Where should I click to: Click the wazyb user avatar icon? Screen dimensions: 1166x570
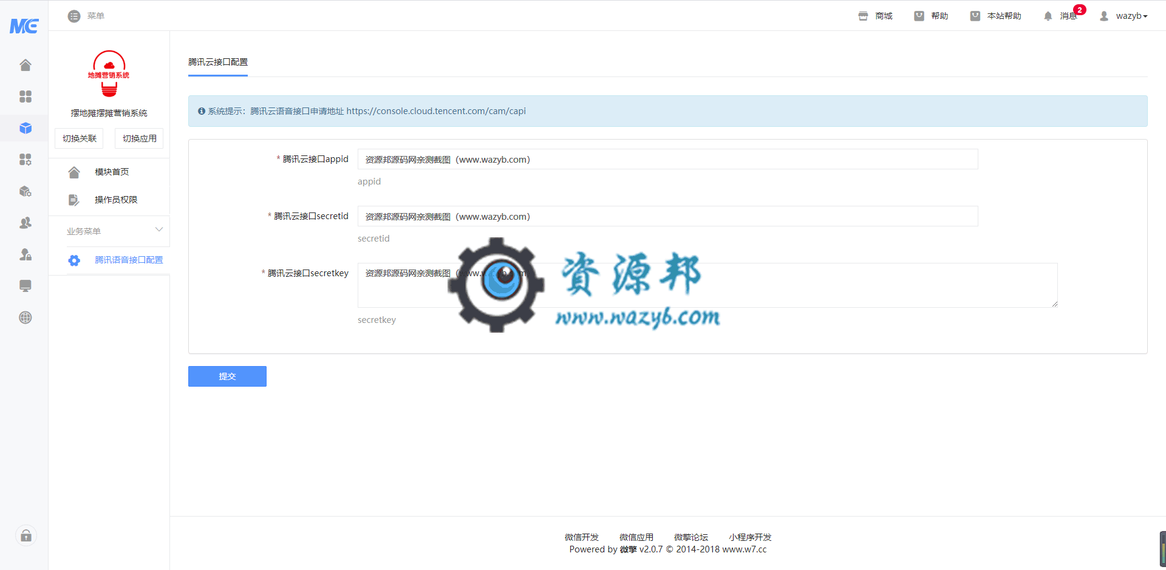point(1104,16)
